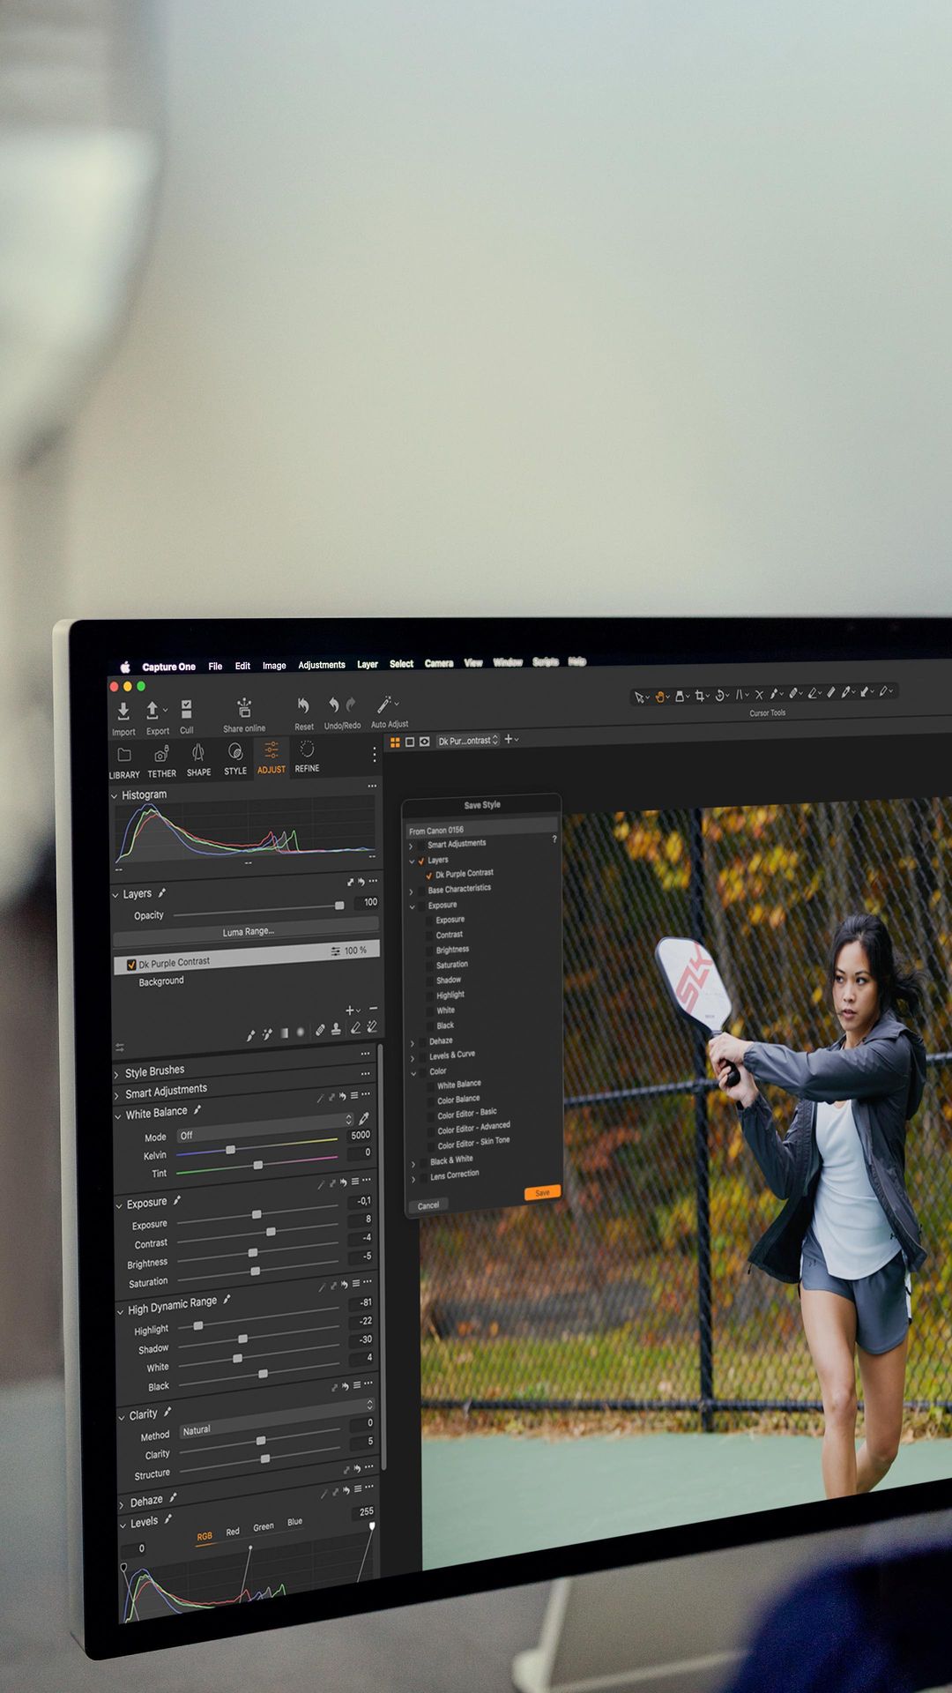Click Save in the Save Style dialog
Screen dimensions: 952x1693
pos(542,1192)
